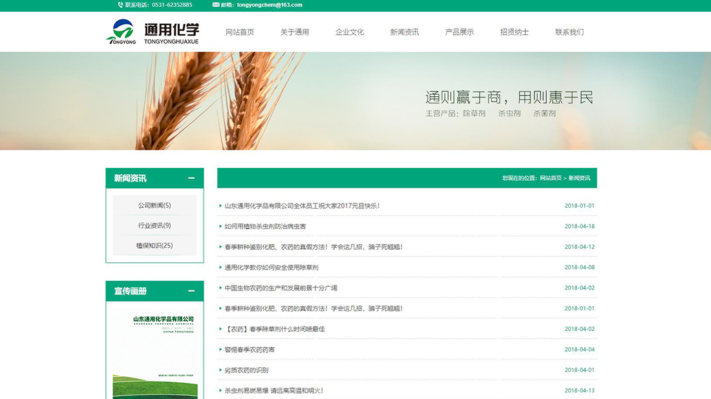This screenshot has width=711, height=399.
Task: Click the arrow marker beside 劣质农药的识别
Action: tap(220, 370)
